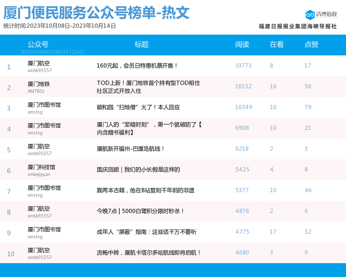Open article 流畅中转,厦航卡塔尔多哈航线即将启航!

149,252
